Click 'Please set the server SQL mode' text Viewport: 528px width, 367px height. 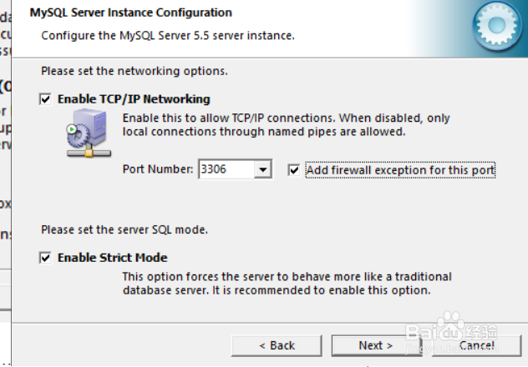[124, 229]
